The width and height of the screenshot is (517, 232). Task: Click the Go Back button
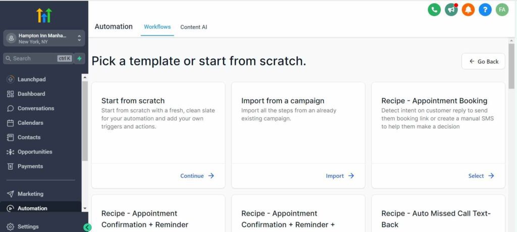click(483, 61)
